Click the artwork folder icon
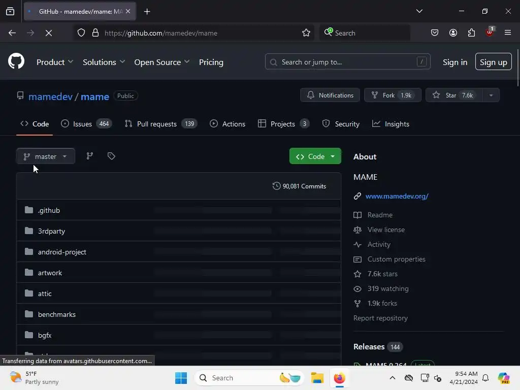This screenshot has height=390, width=520. [29, 273]
